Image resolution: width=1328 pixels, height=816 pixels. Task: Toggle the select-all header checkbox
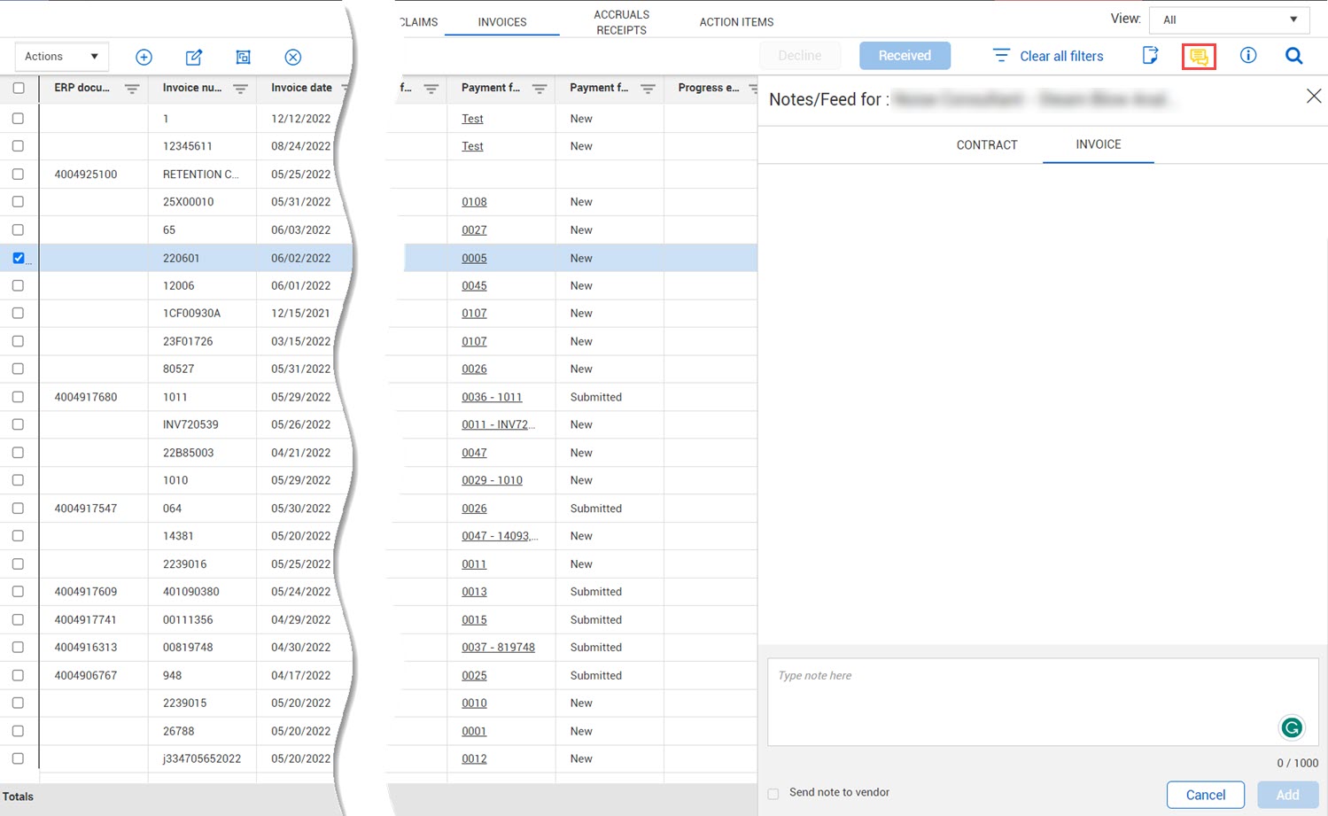(x=19, y=89)
